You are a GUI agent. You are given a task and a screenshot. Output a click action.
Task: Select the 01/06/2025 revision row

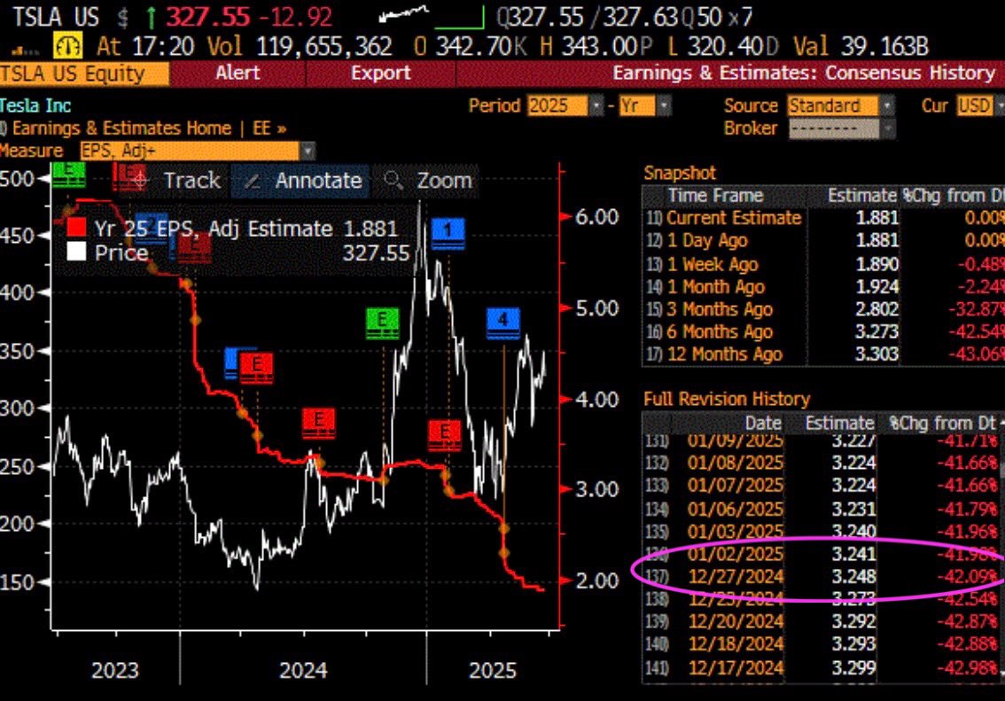821,509
